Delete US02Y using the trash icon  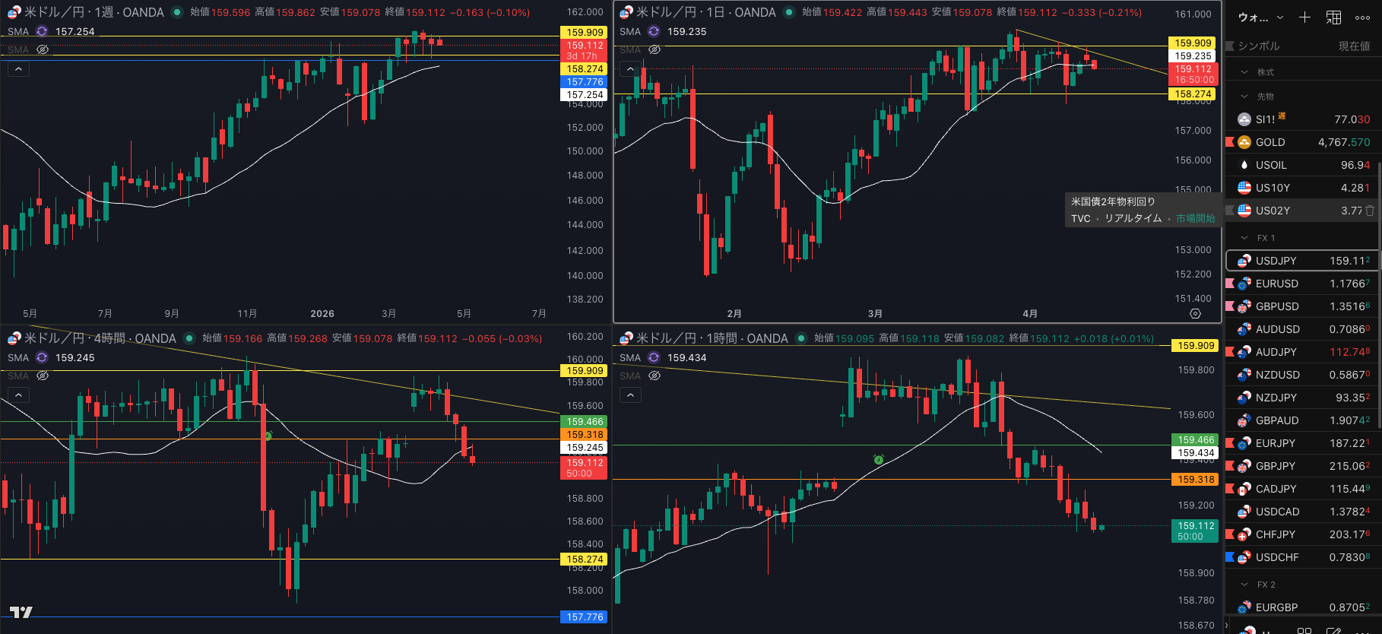tap(1370, 211)
